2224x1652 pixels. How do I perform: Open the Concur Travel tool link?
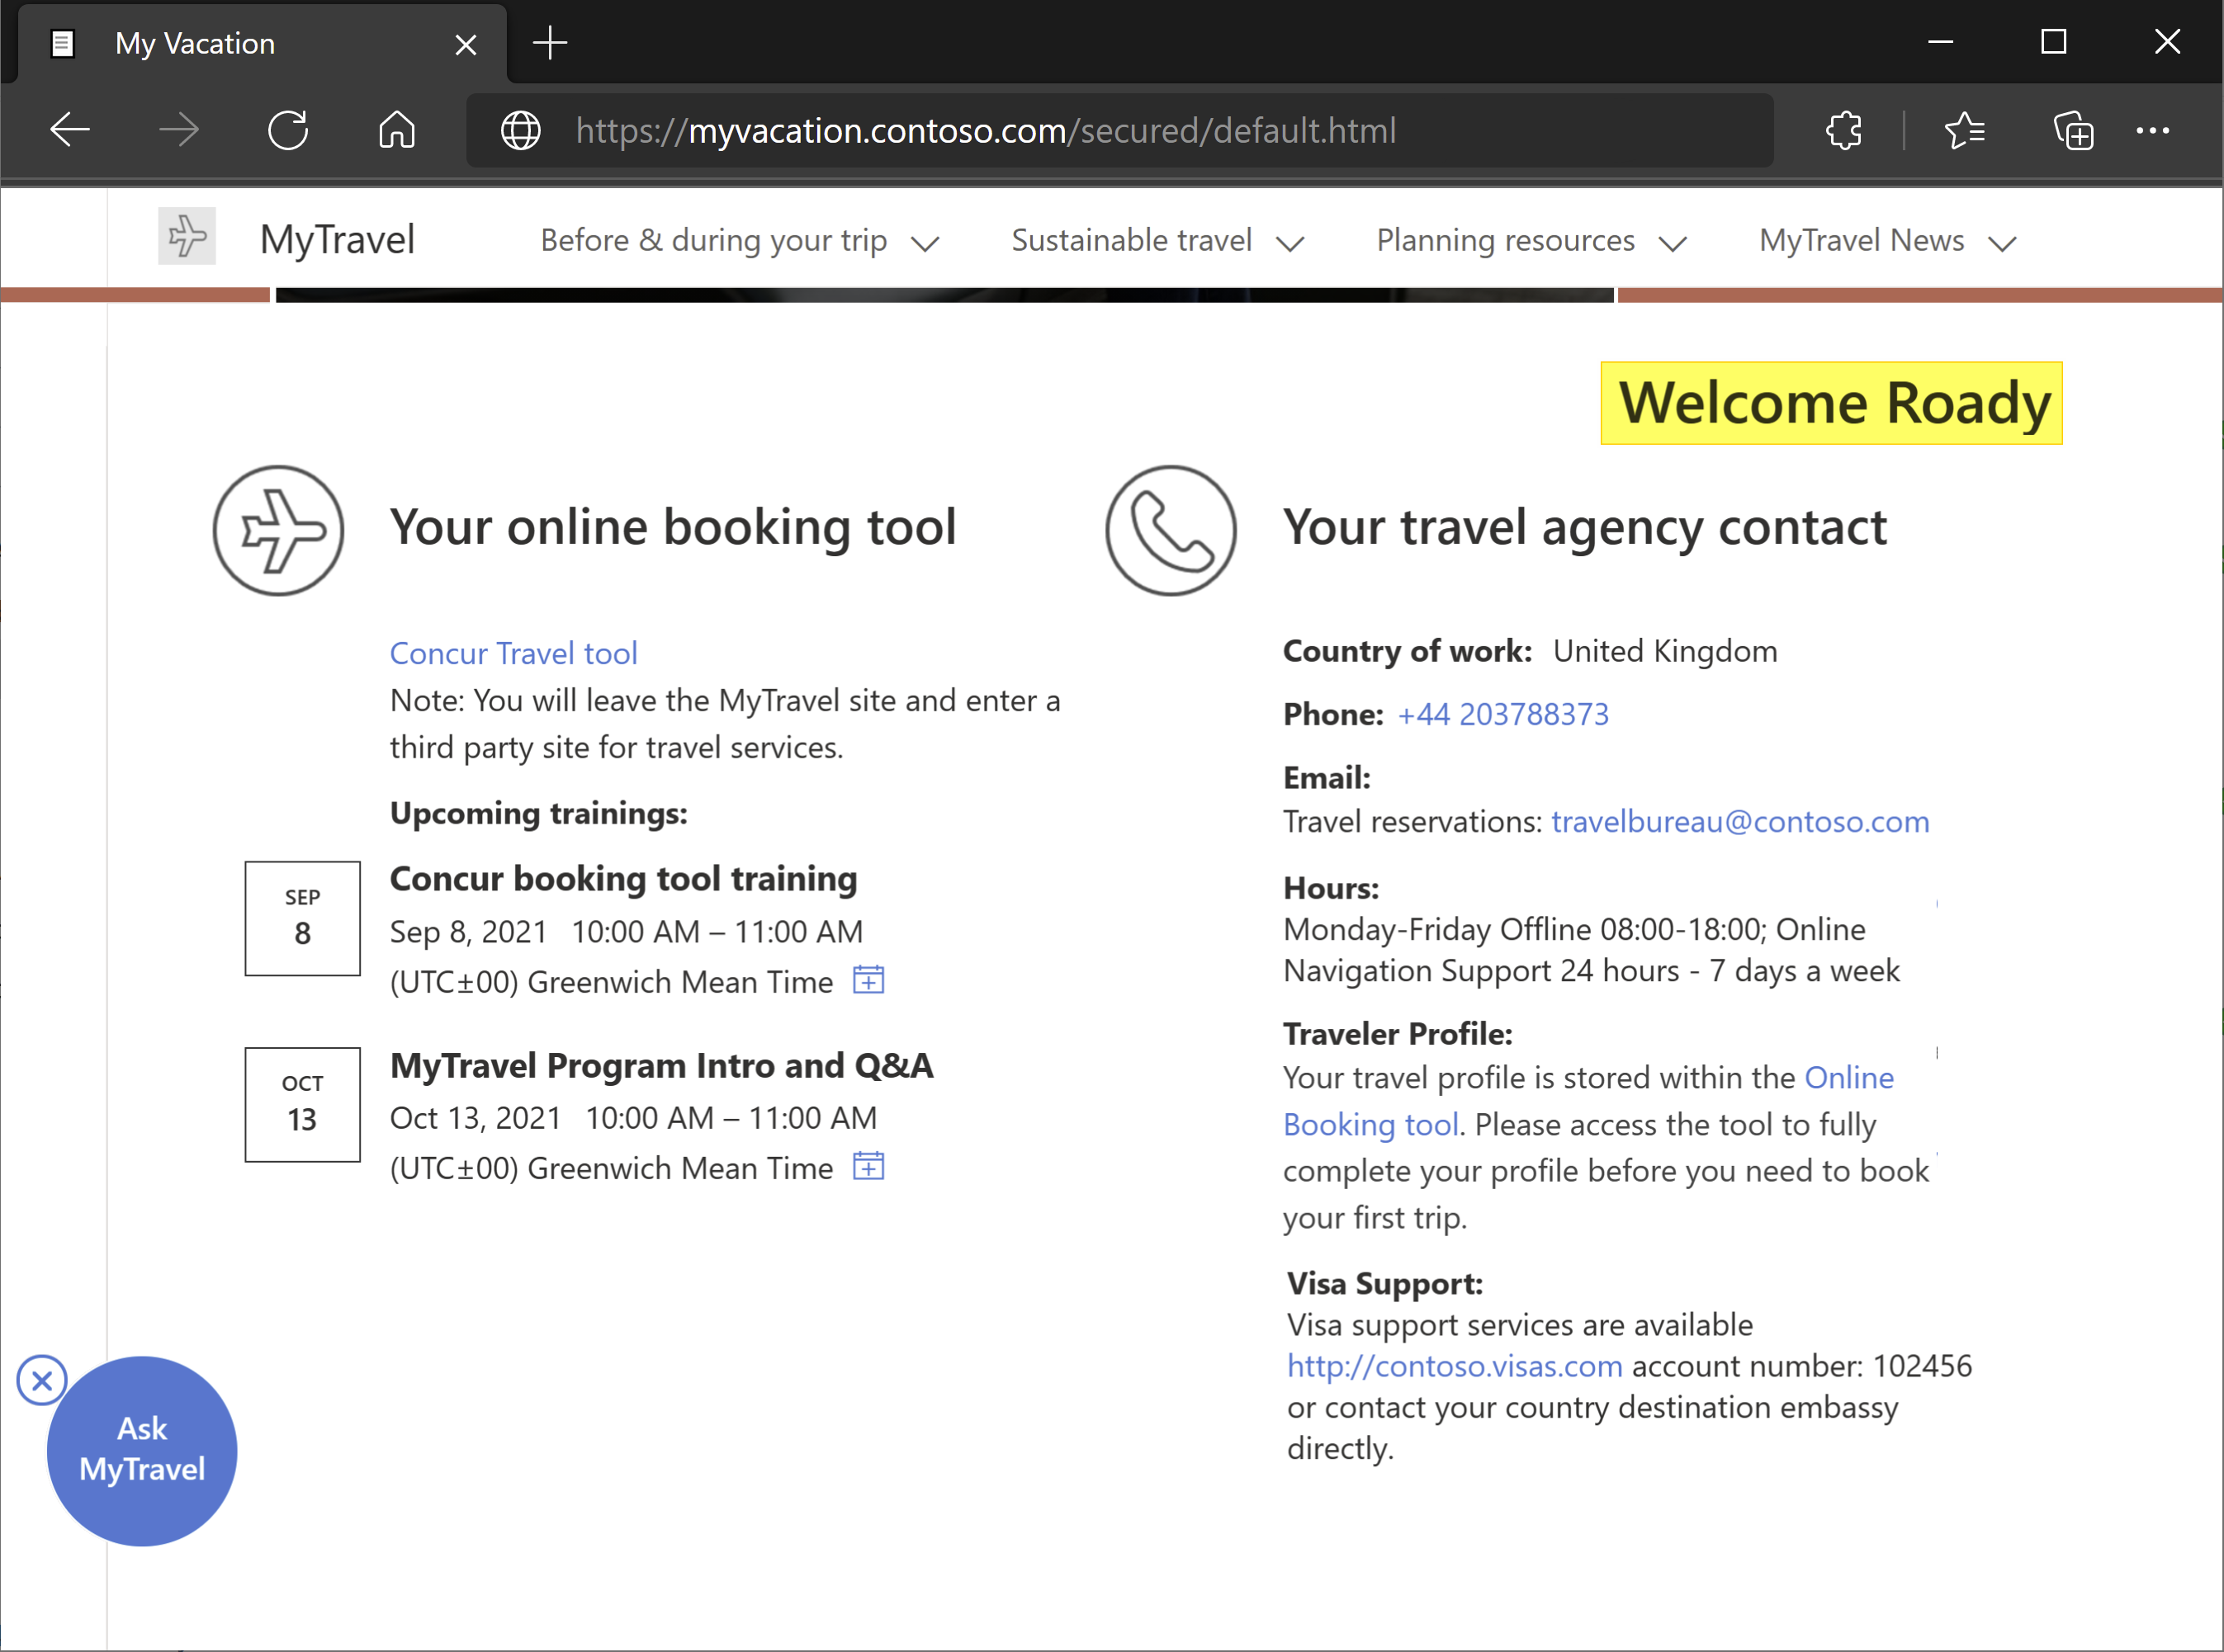pyautogui.click(x=512, y=653)
